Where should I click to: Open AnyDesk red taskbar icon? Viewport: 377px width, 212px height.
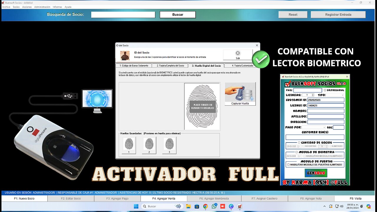(222, 206)
